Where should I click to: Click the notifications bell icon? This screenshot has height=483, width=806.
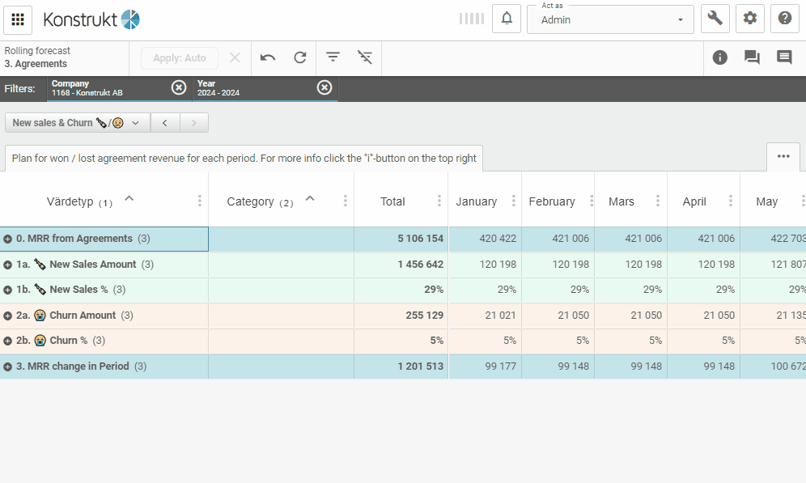[x=507, y=19]
